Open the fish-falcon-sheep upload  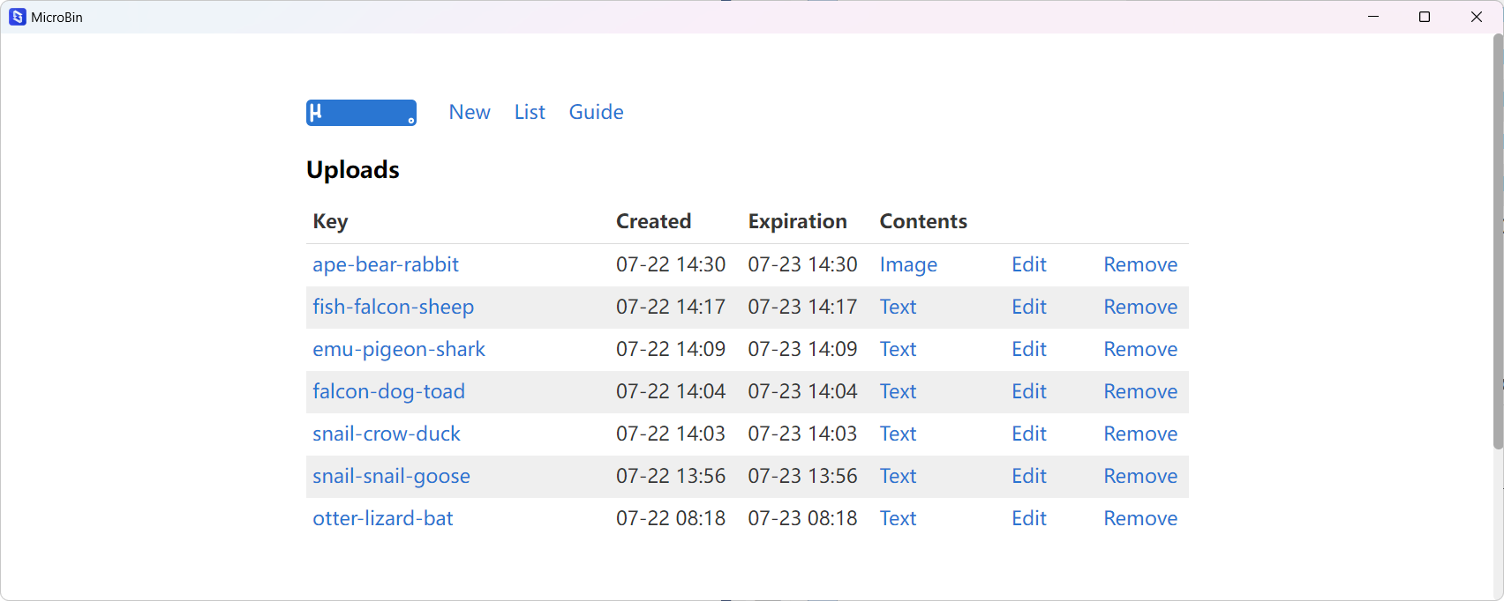[x=393, y=307]
